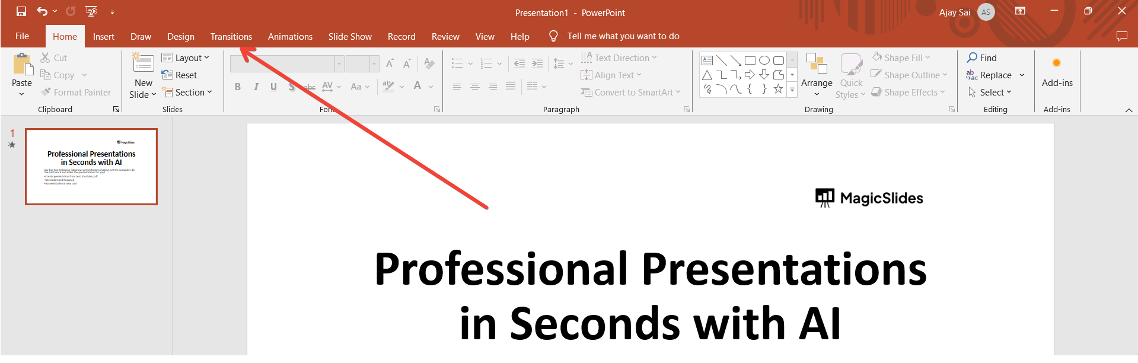Click the Increase Font Size icon
This screenshot has width=1138, height=363.
[390, 63]
